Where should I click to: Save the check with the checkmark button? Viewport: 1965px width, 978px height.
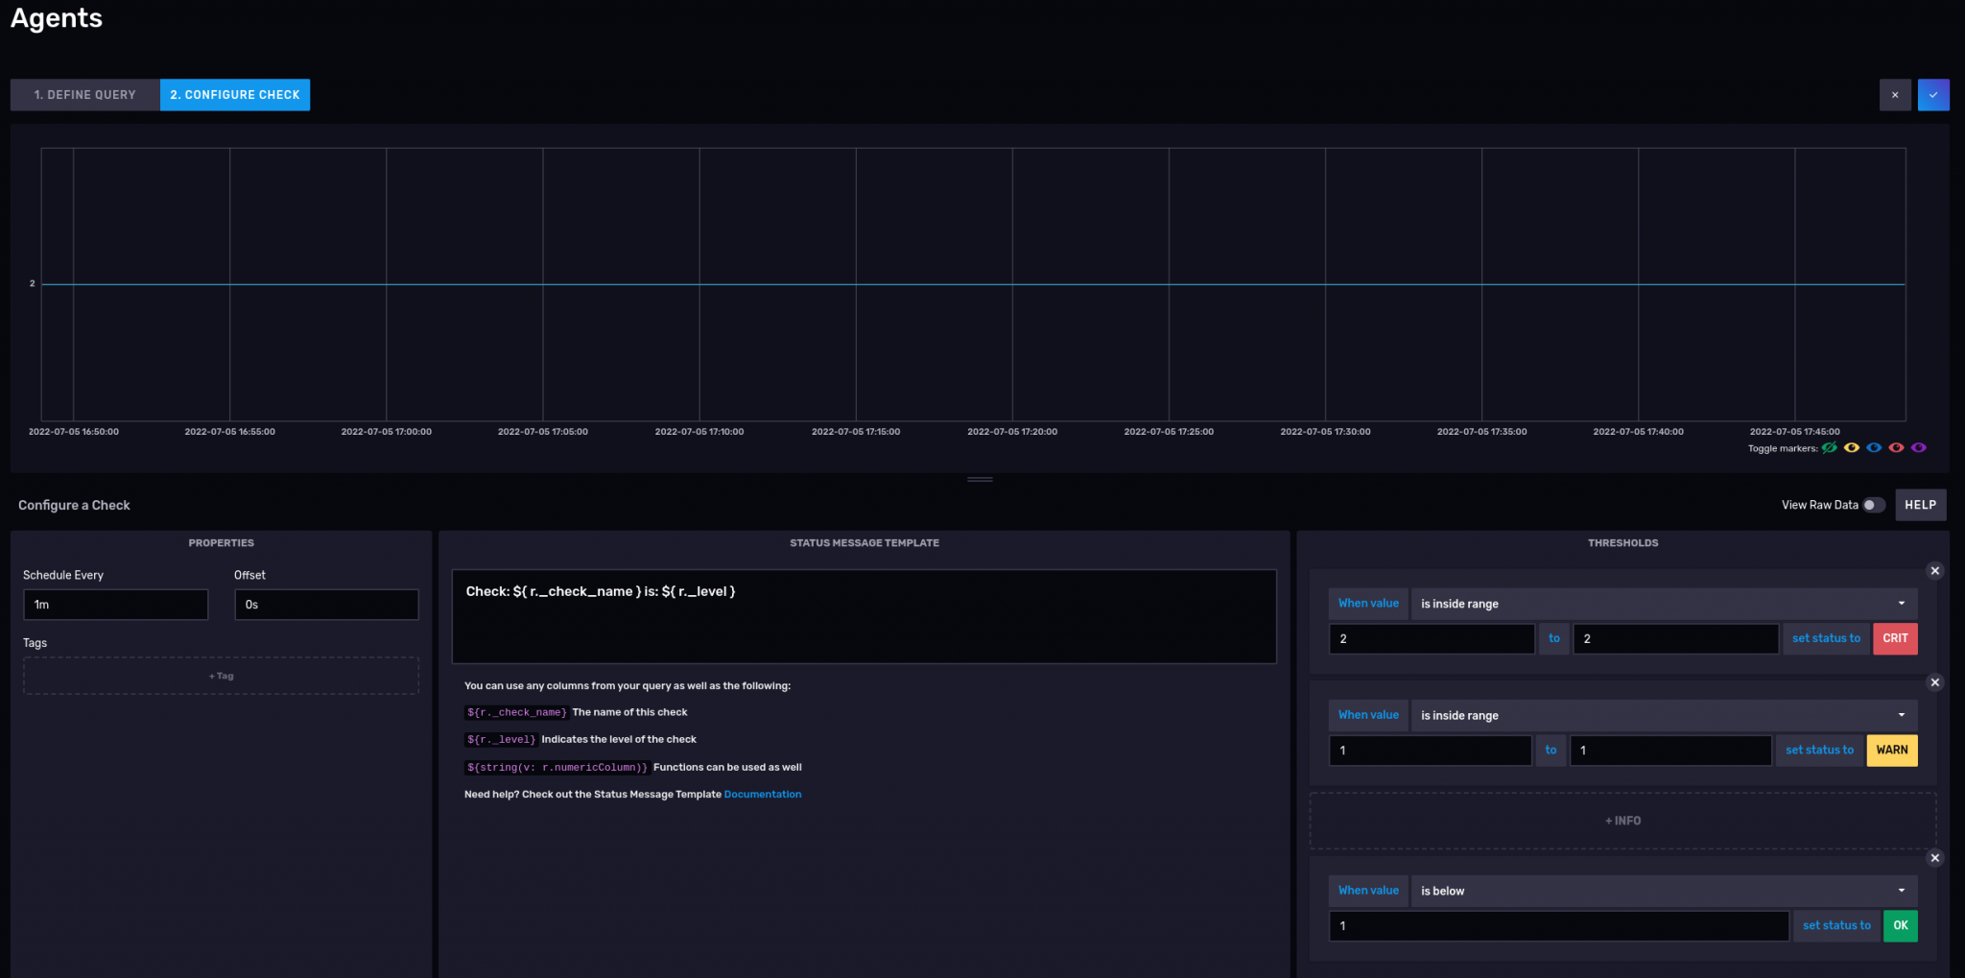(x=1933, y=95)
